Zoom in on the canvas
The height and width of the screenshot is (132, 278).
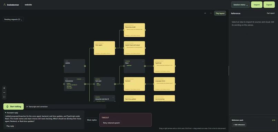4,88
